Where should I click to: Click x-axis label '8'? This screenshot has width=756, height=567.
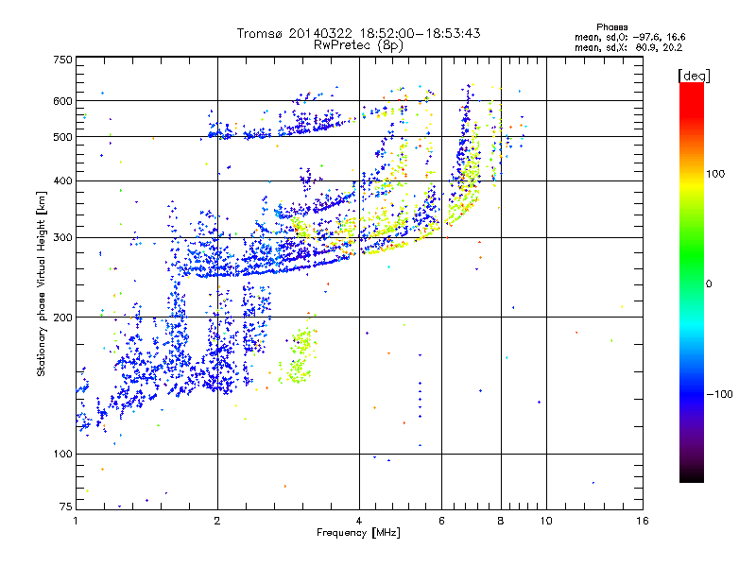(x=501, y=521)
